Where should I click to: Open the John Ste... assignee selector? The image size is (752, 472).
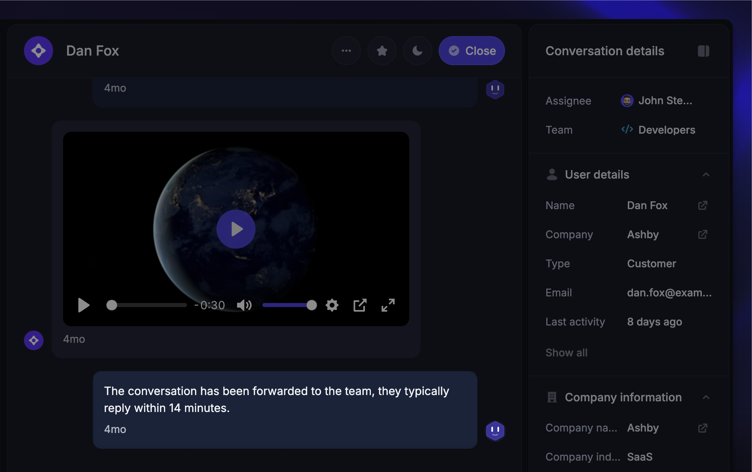pos(657,101)
